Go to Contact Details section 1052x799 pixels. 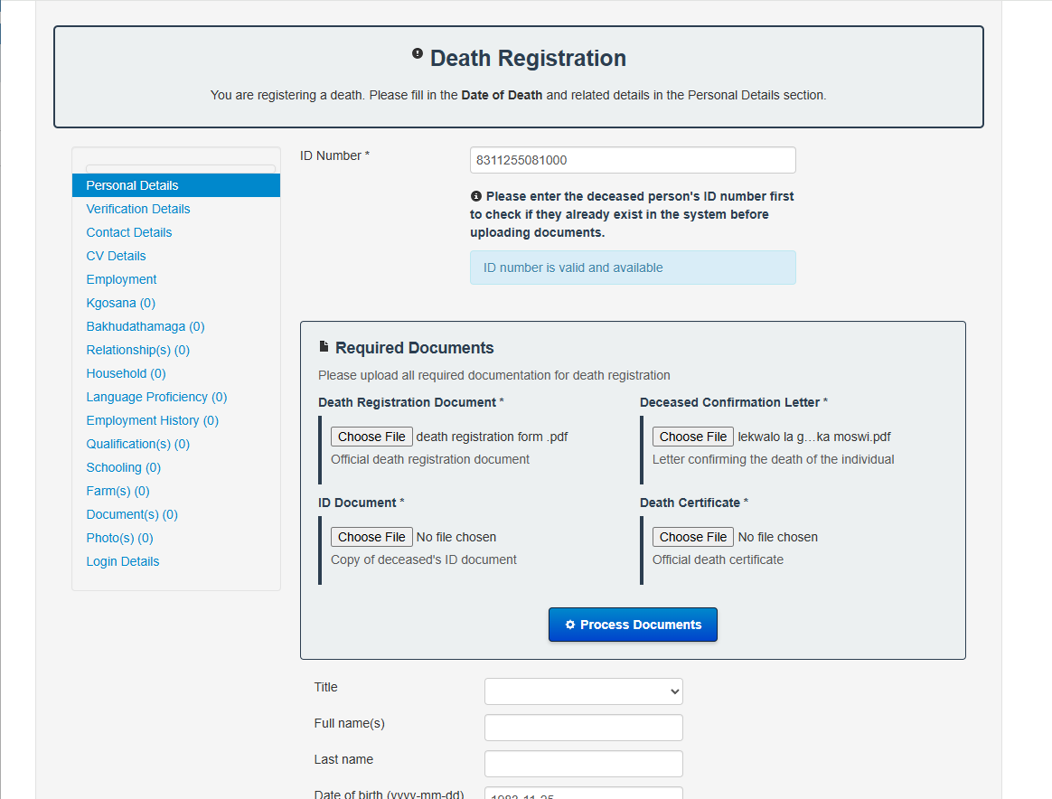click(x=129, y=232)
